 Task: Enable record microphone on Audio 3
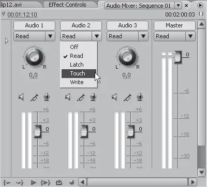pos(140,97)
